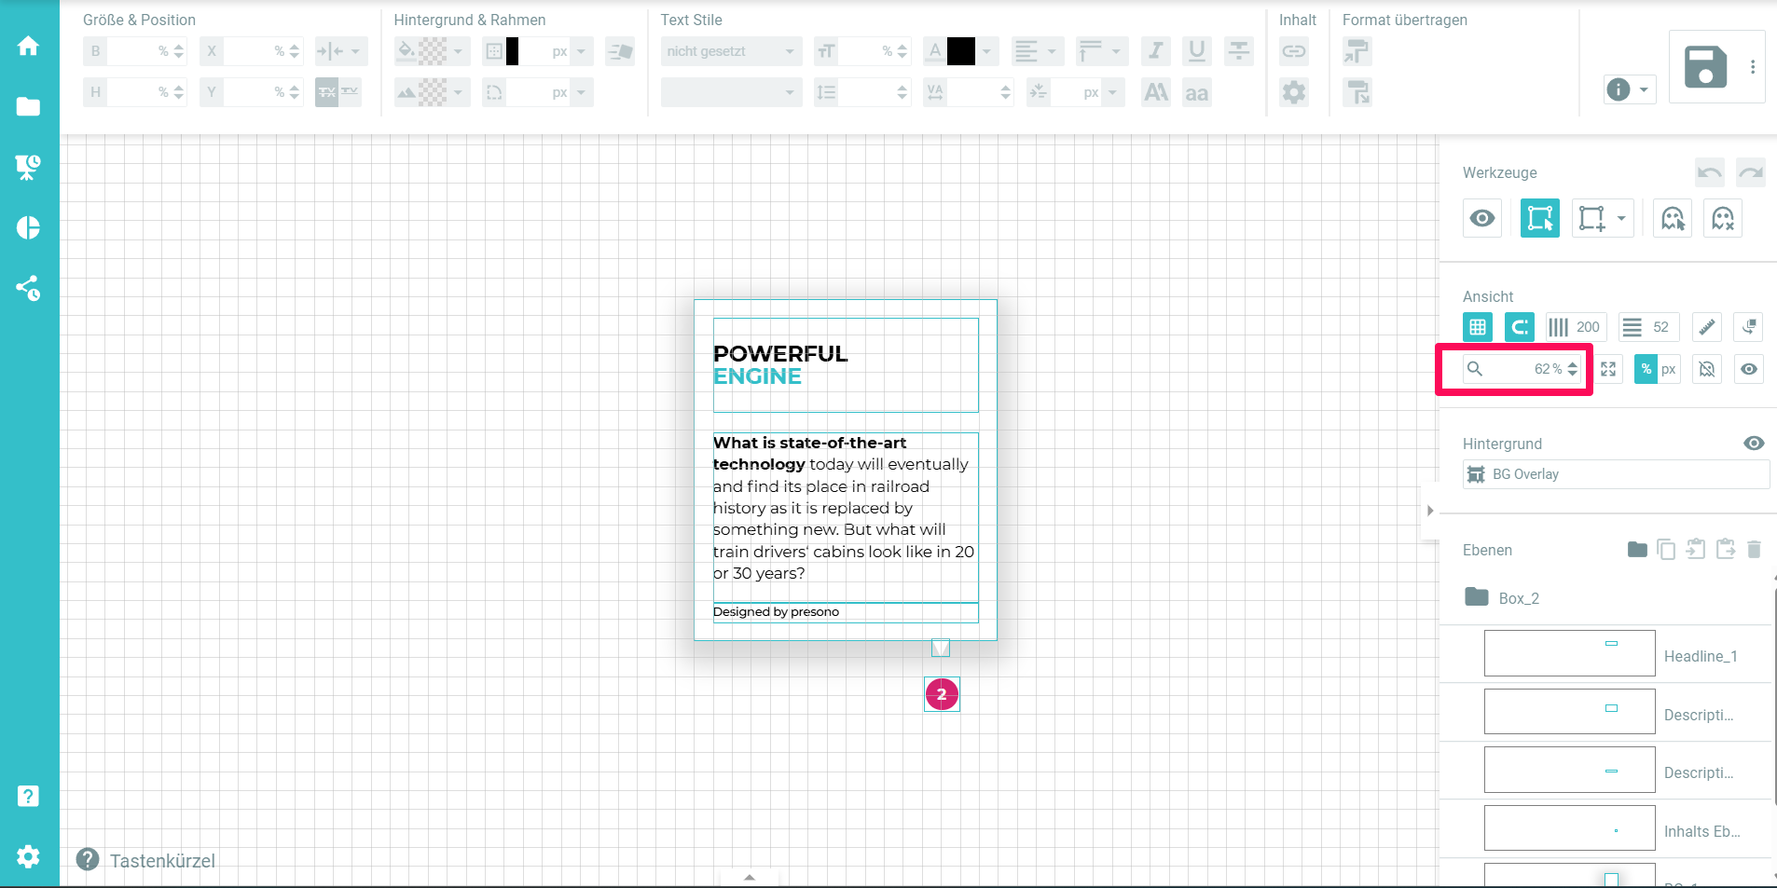This screenshot has width=1777, height=888.
Task: Select the ghost element pointer tool
Action: pyautogui.click(x=1673, y=219)
